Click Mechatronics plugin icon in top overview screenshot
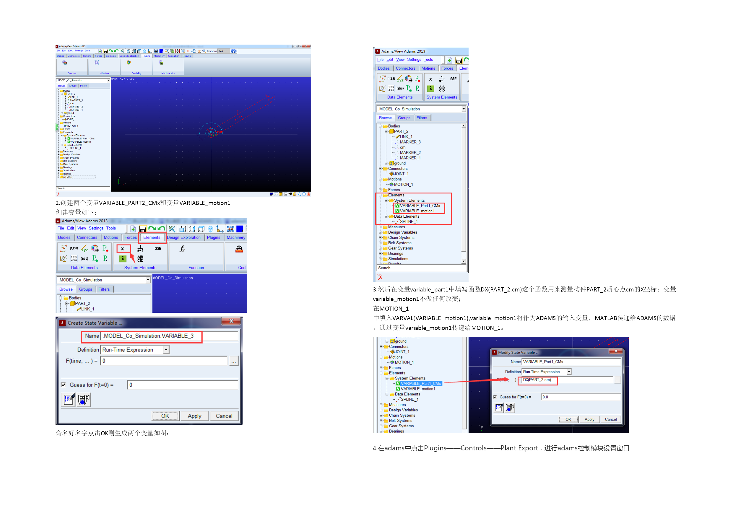This screenshot has height=518, width=733. click(161, 63)
